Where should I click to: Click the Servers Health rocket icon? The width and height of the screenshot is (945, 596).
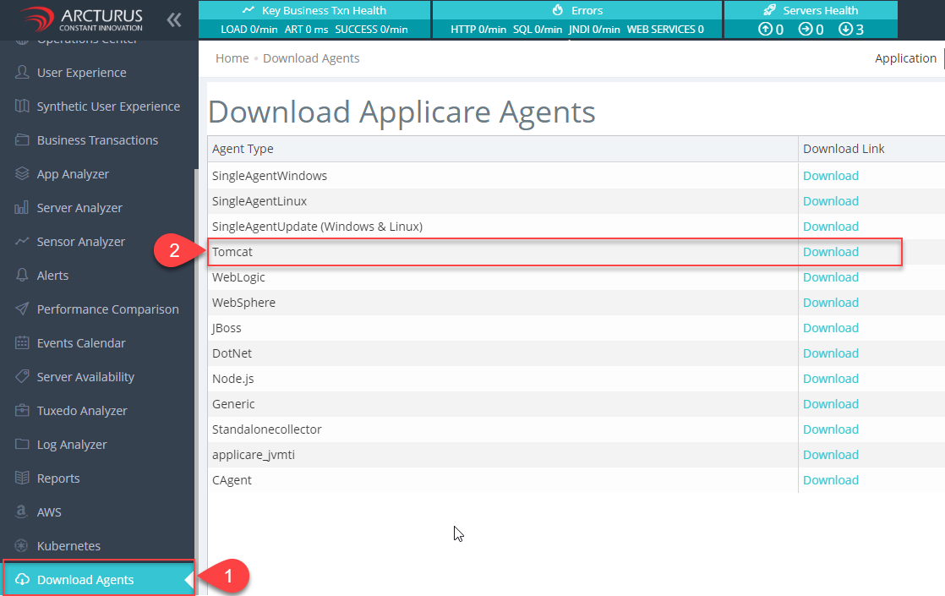[770, 10]
